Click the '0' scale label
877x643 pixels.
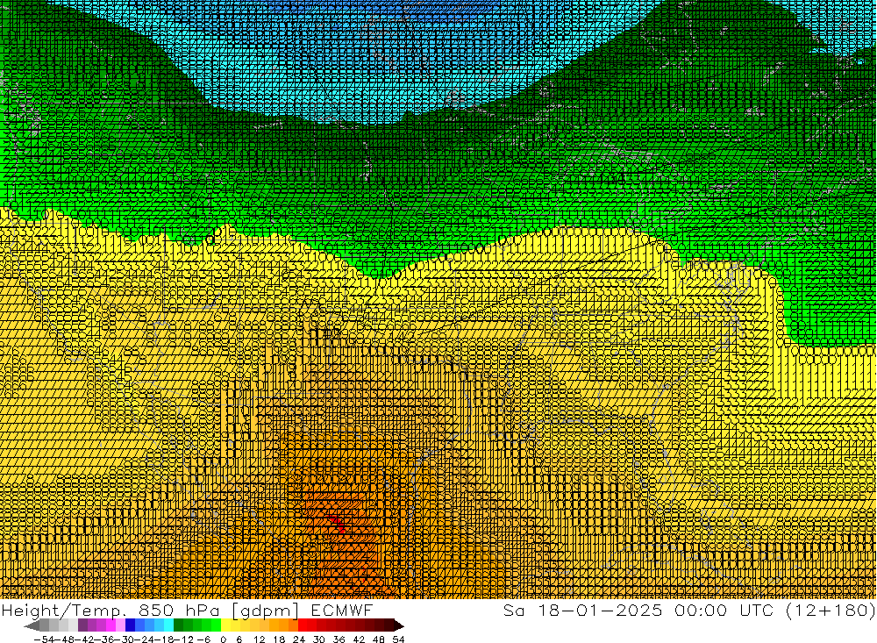[223, 639]
